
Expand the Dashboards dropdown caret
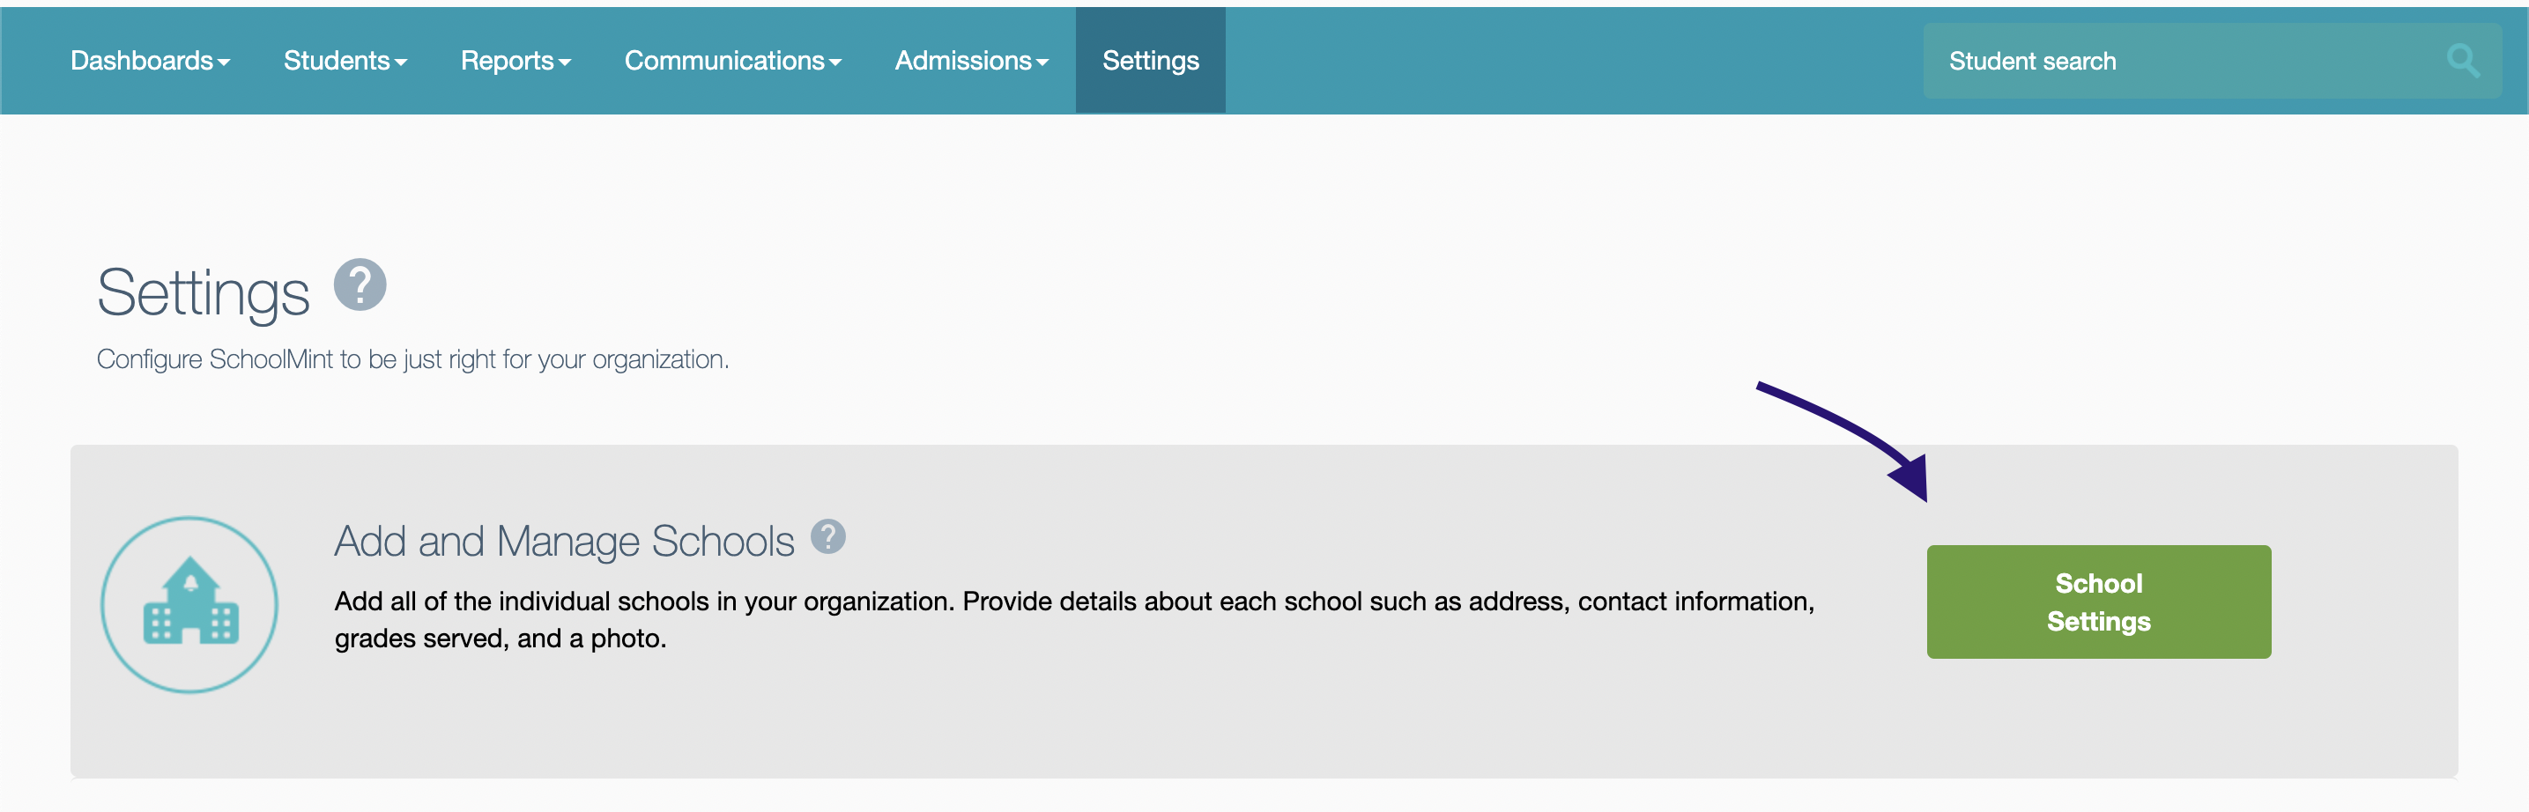[x=224, y=63]
